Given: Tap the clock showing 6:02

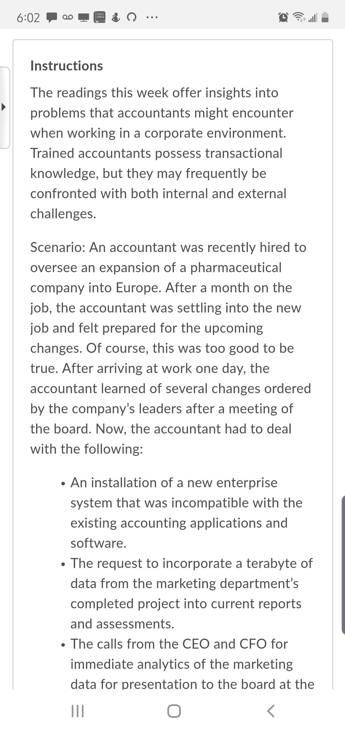Looking at the screenshot, I should [28, 18].
